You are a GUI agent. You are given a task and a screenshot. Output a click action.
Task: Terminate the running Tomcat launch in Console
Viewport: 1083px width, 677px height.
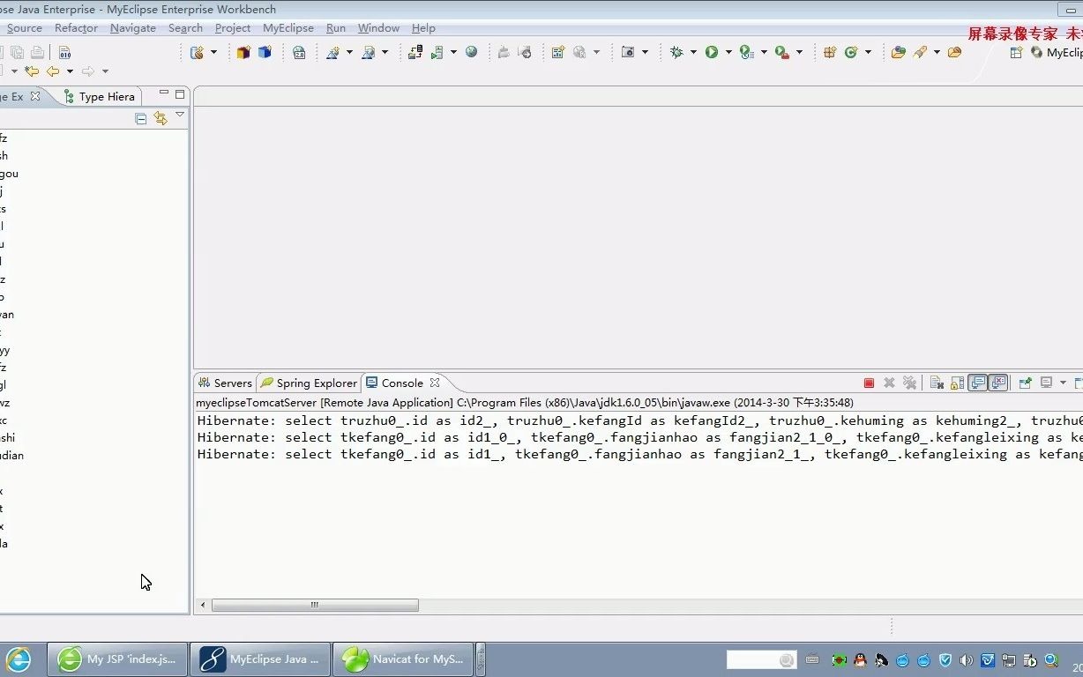tap(868, 383)
